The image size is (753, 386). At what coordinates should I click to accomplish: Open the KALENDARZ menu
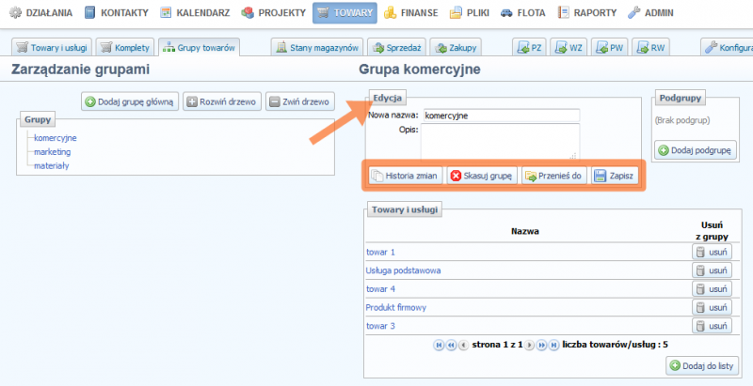coord(193,13)
